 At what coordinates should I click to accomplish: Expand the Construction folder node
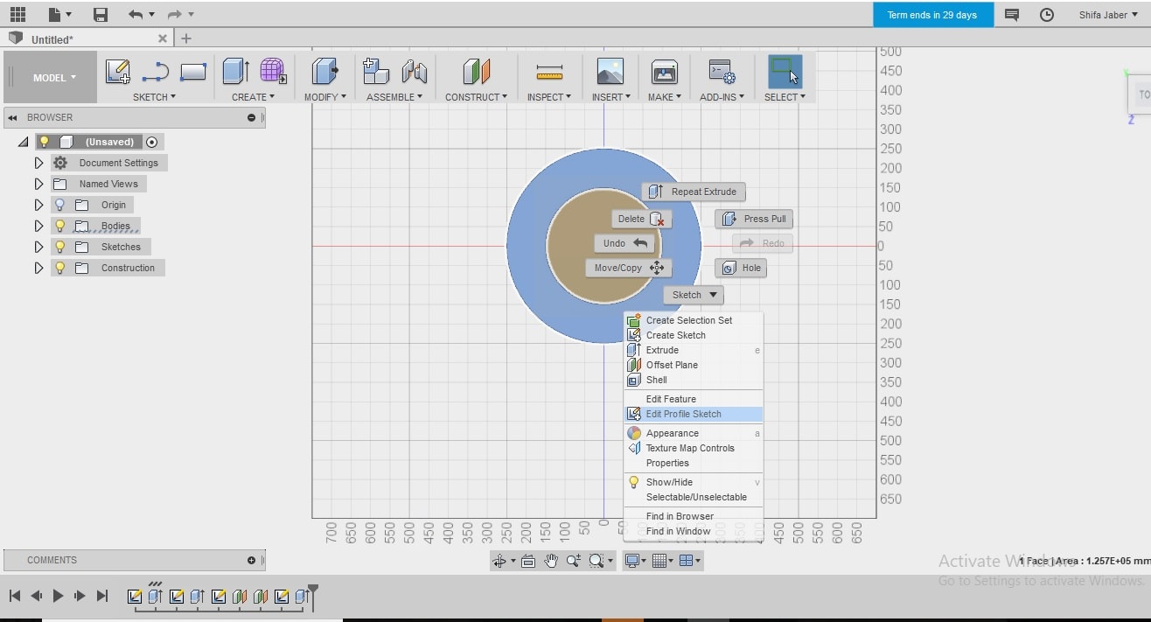(38, 268)
